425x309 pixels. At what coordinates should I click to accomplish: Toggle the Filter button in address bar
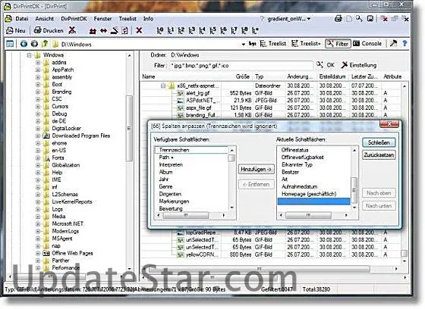(338, 44)
